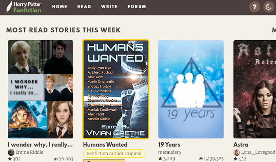Open the WRITE menu

point(109,7)
